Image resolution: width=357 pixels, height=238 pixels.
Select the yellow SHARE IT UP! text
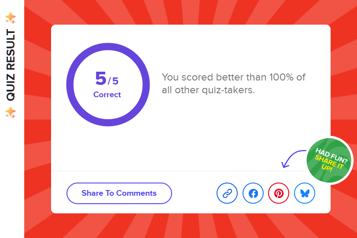(328, 163)
